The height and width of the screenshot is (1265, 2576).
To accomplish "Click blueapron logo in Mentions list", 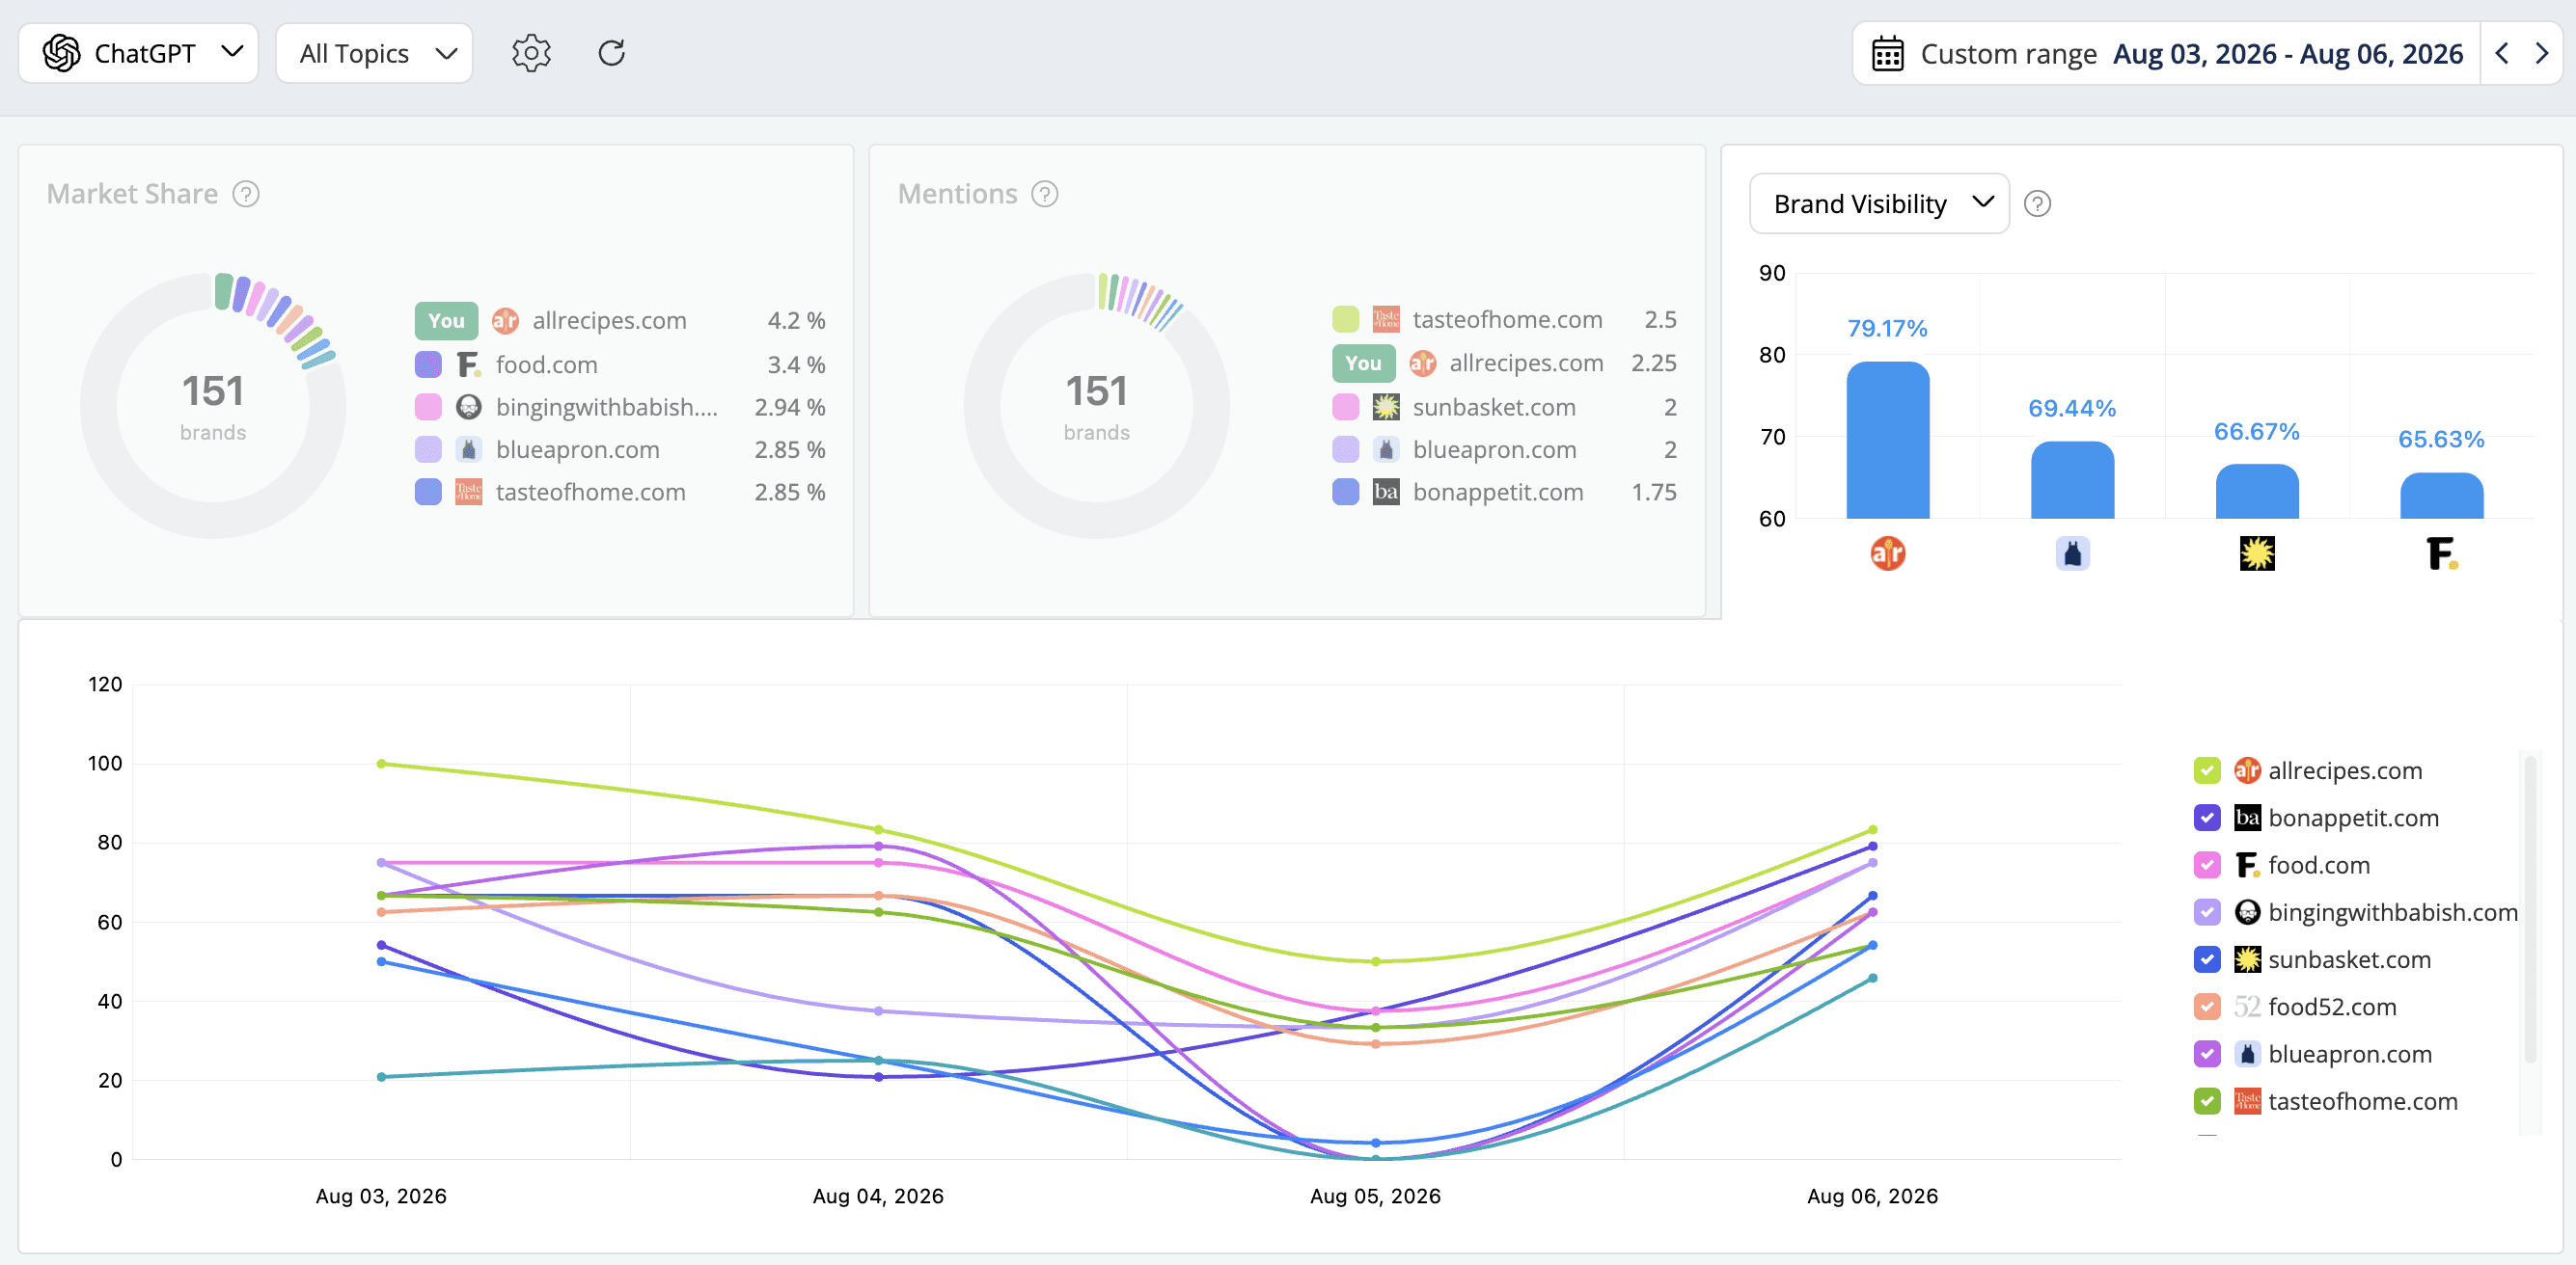I will (x=1386, y=449).
